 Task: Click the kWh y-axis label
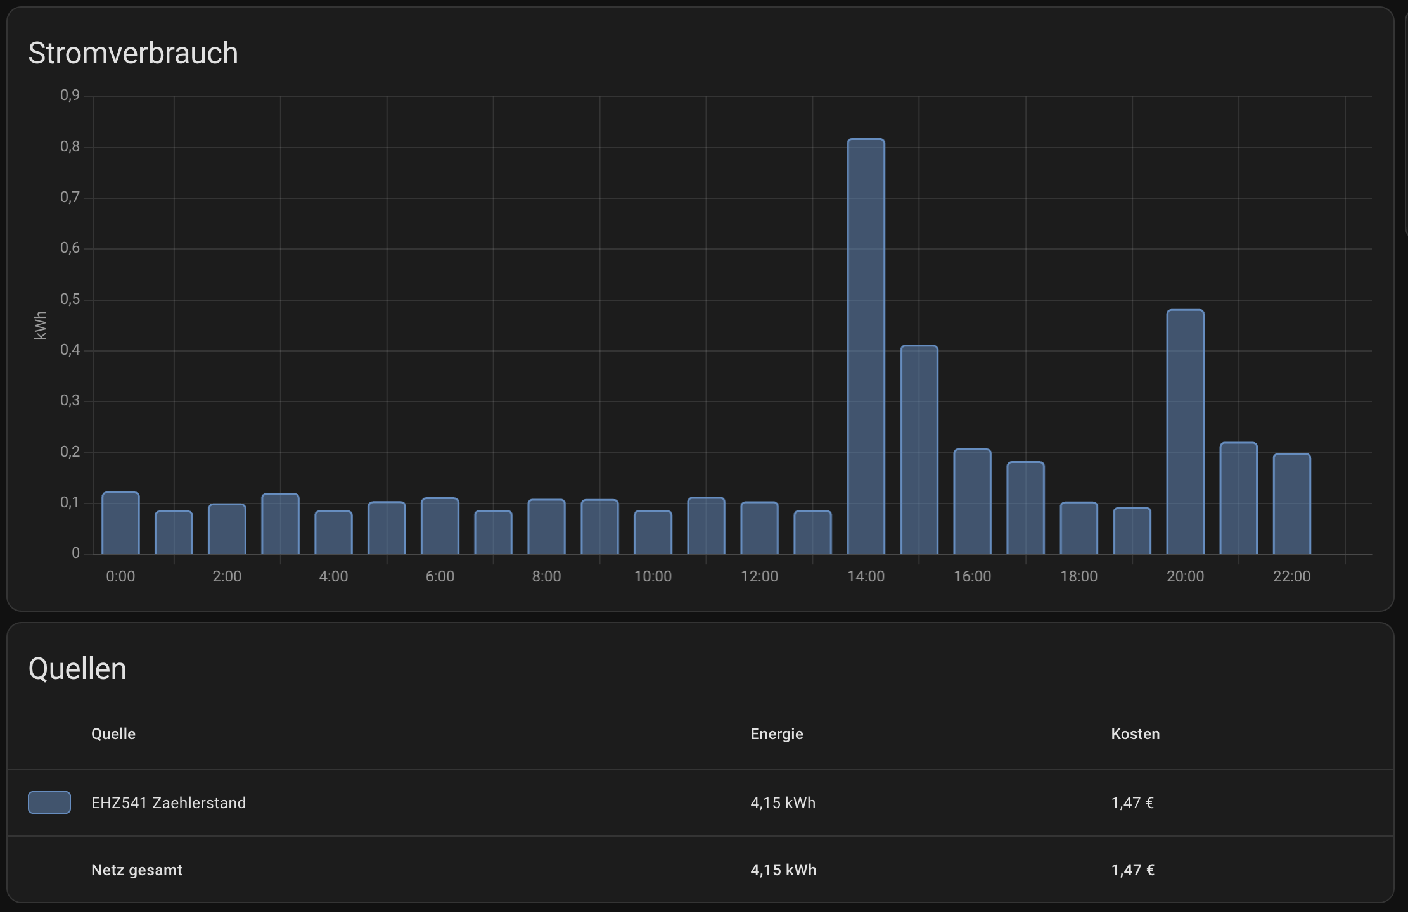(40, 325)
